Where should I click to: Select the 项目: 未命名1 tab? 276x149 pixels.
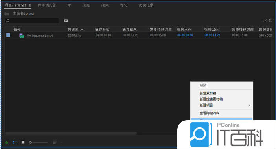click(15, 5)
